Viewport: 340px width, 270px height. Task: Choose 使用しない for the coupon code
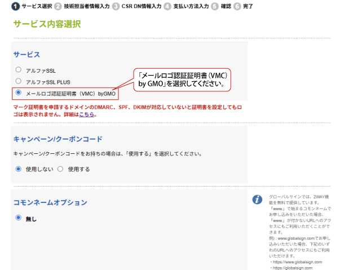[x=19, y=169]
